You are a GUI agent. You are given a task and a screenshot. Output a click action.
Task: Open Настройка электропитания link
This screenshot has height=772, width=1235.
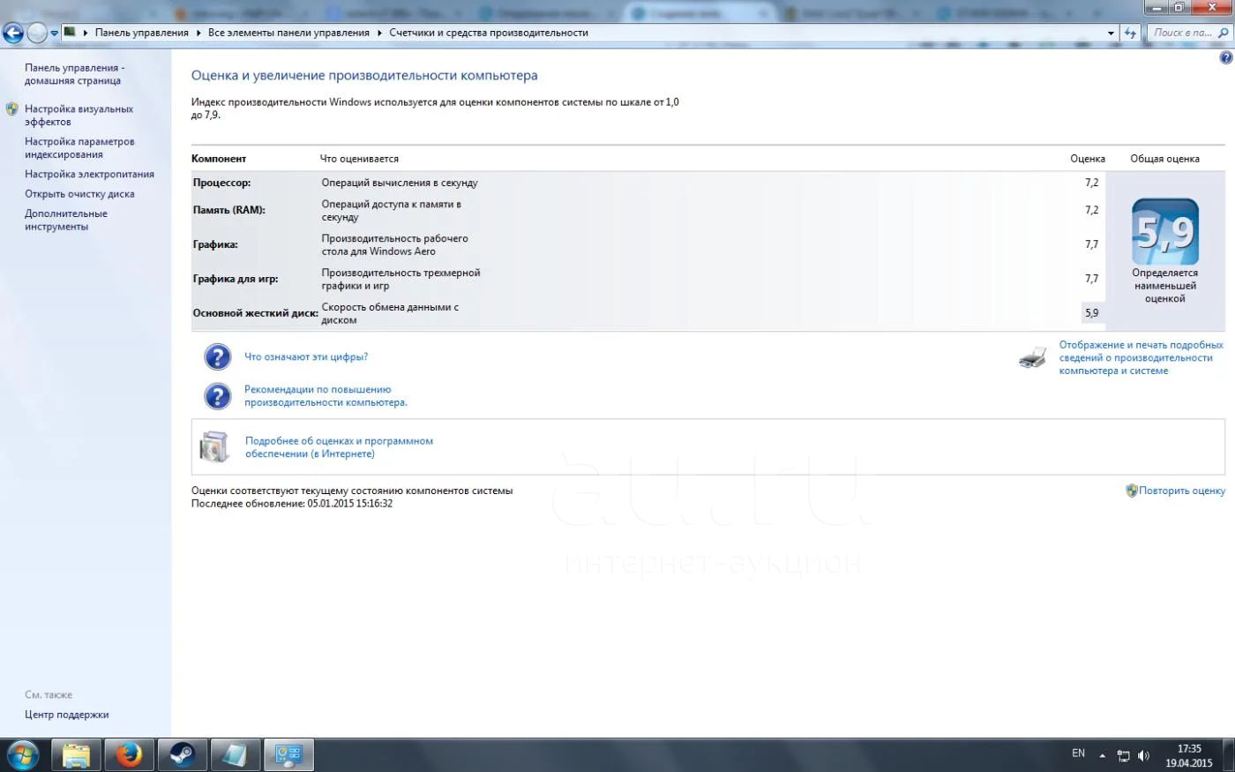point(89,175)
